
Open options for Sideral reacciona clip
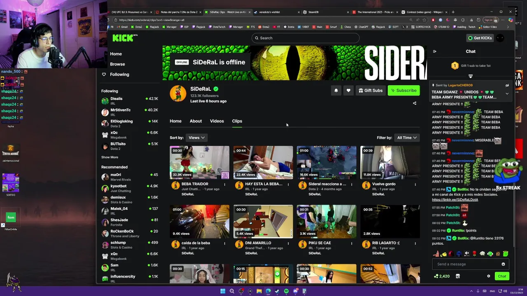click(x=352, y=185)
